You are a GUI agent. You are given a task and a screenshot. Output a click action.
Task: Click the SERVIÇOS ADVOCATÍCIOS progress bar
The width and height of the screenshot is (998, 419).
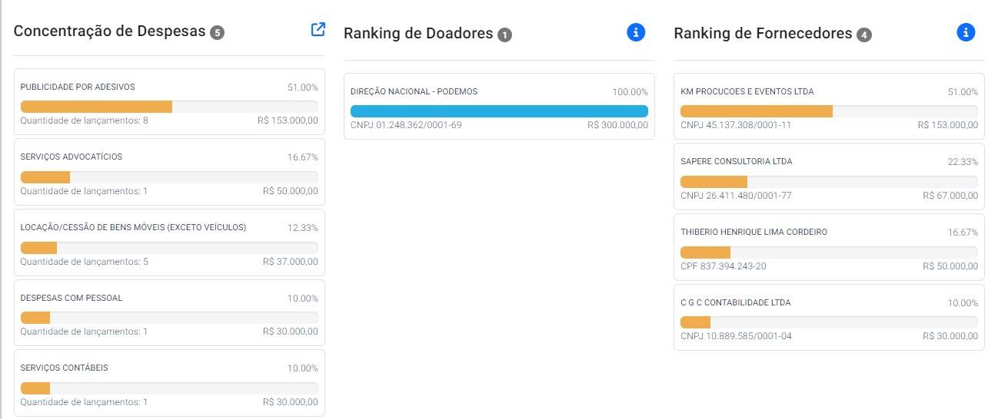[169, 177]
